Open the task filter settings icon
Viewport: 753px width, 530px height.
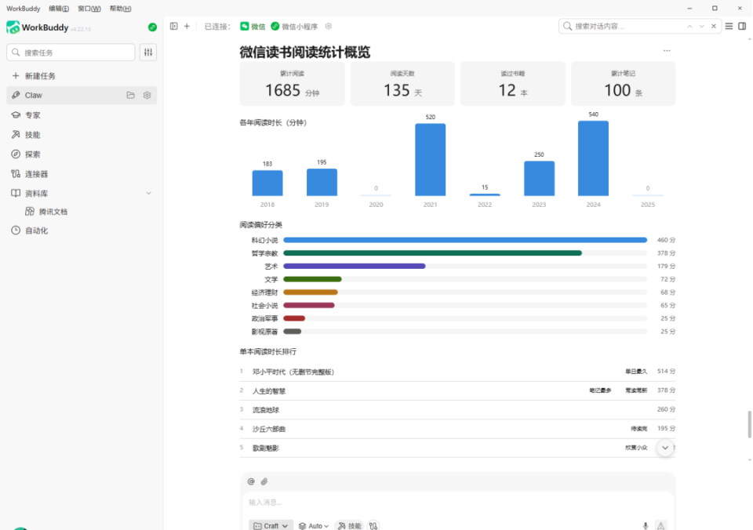148,53
